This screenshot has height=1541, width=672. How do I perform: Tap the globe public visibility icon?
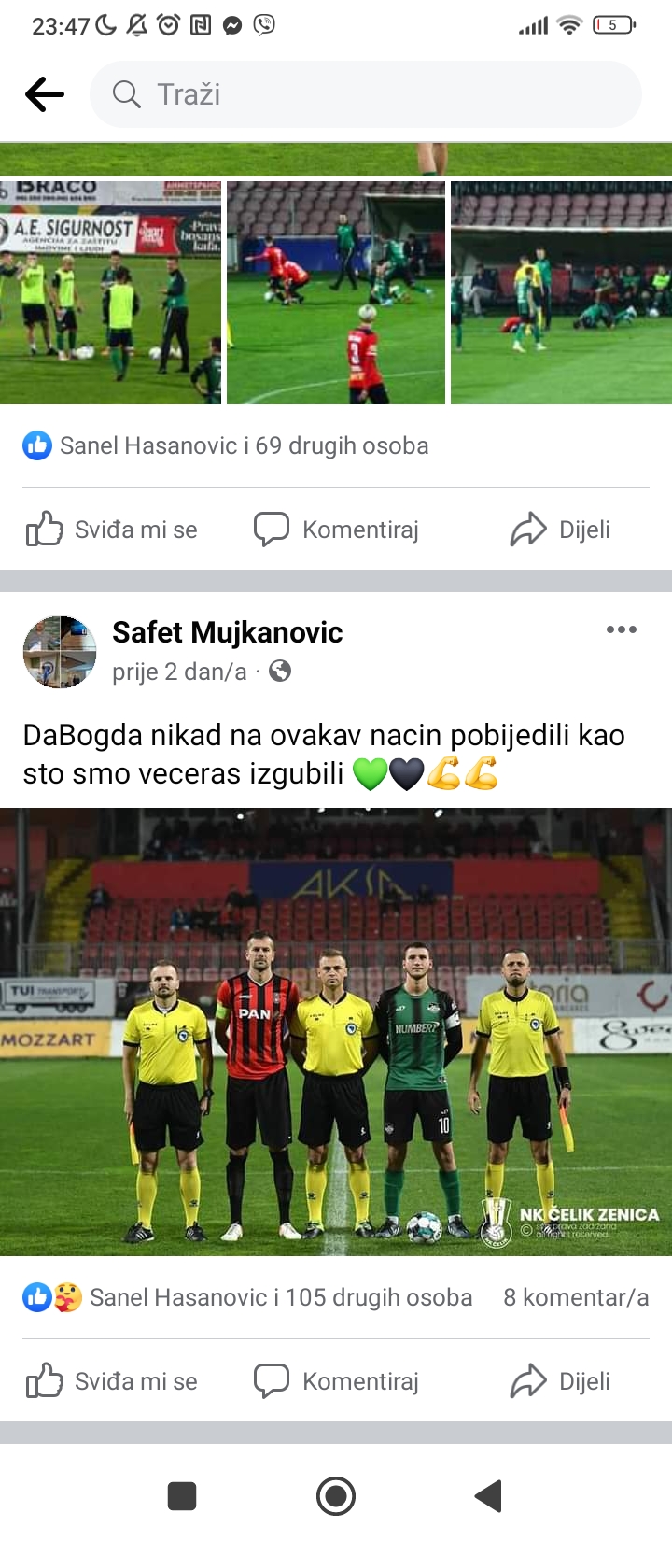(280, 671)
